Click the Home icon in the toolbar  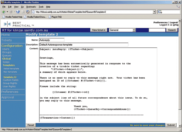28,12
